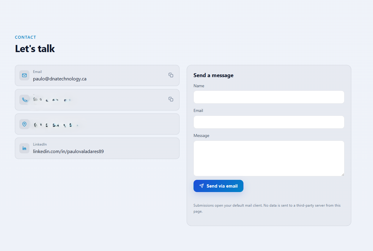The image size is (373, 251).
Task: Click the Message box resize grip corner
Action: click(343, 174)
